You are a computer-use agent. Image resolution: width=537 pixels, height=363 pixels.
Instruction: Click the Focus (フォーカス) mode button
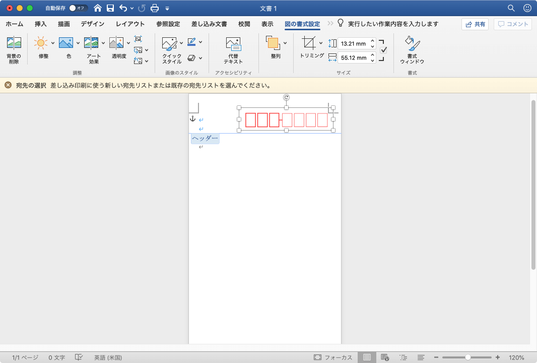click(333, 357)
